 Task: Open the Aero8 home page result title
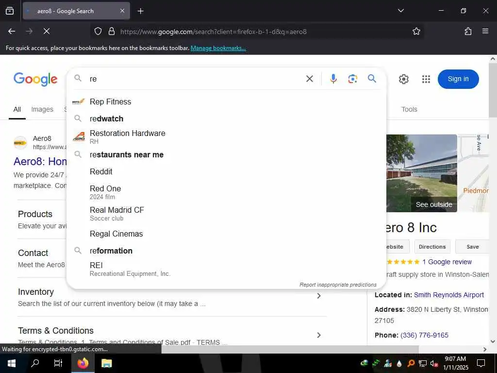pos(40,161)
